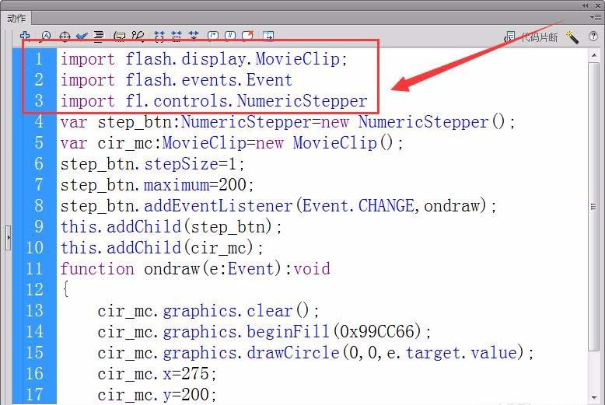Click 'function ondraw(e:Event):void' line

pos(195,268)
